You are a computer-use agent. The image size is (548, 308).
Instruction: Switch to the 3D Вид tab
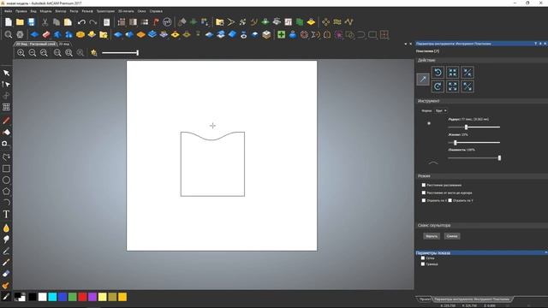click(x=64, y=44)
